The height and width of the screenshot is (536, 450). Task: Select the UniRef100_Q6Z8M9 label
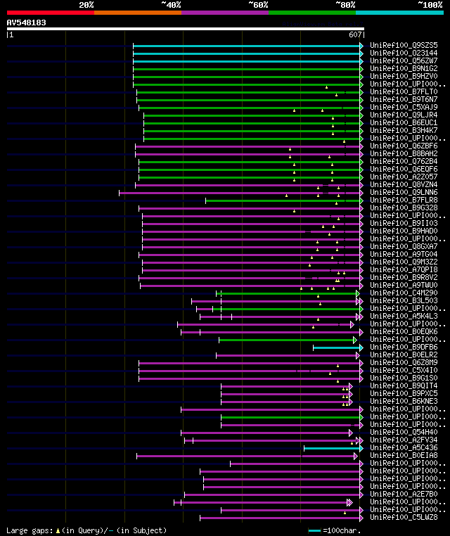tap(404, 362)
